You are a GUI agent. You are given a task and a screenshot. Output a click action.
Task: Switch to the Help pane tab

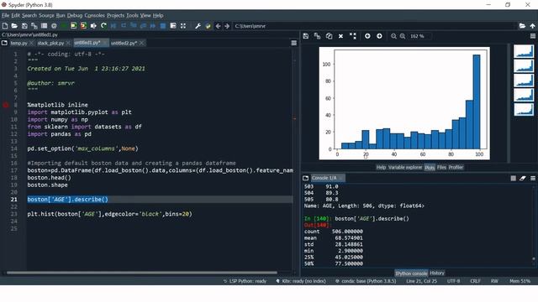[381, 168]
